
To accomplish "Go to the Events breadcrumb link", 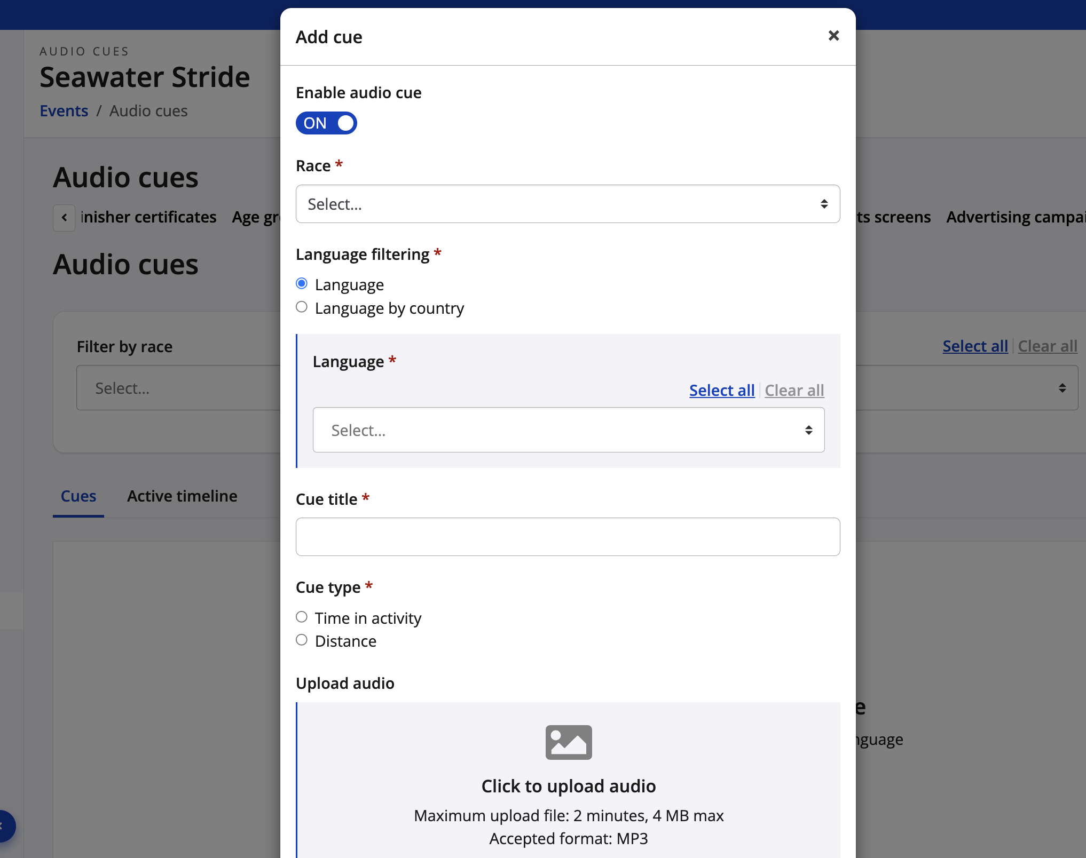I will point(64,111).
